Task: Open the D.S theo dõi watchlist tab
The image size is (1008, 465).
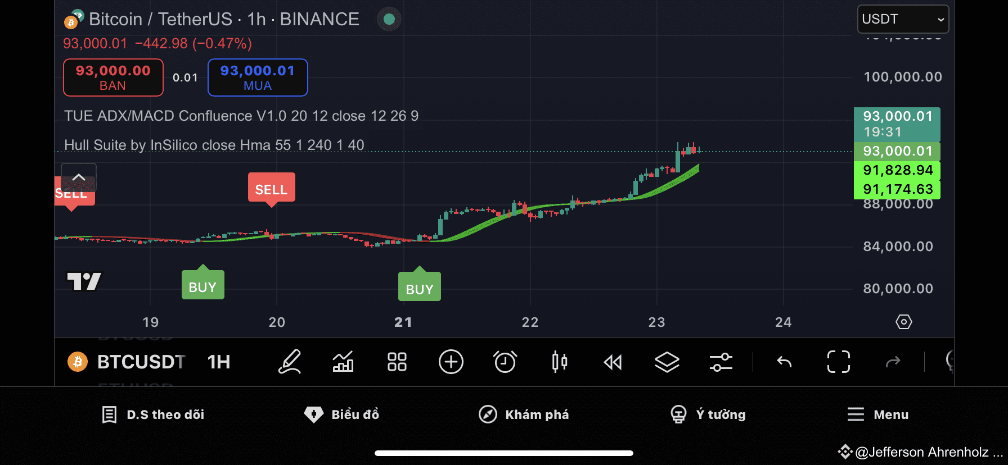Action: [153, 414]
